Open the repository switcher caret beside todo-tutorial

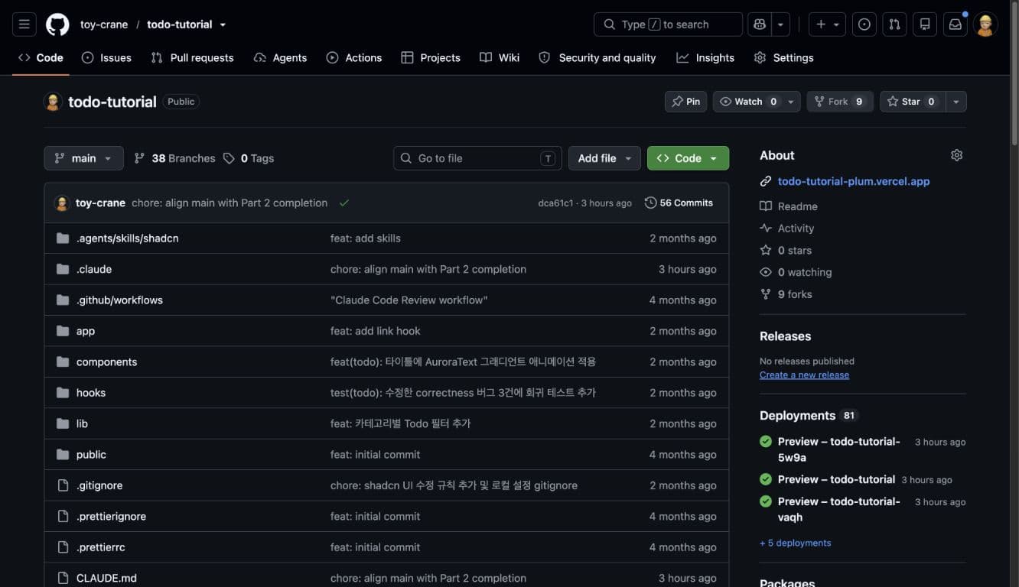(x=223, y=24)
